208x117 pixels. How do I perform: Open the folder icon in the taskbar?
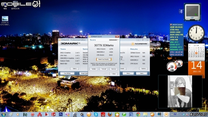(145, 114)
